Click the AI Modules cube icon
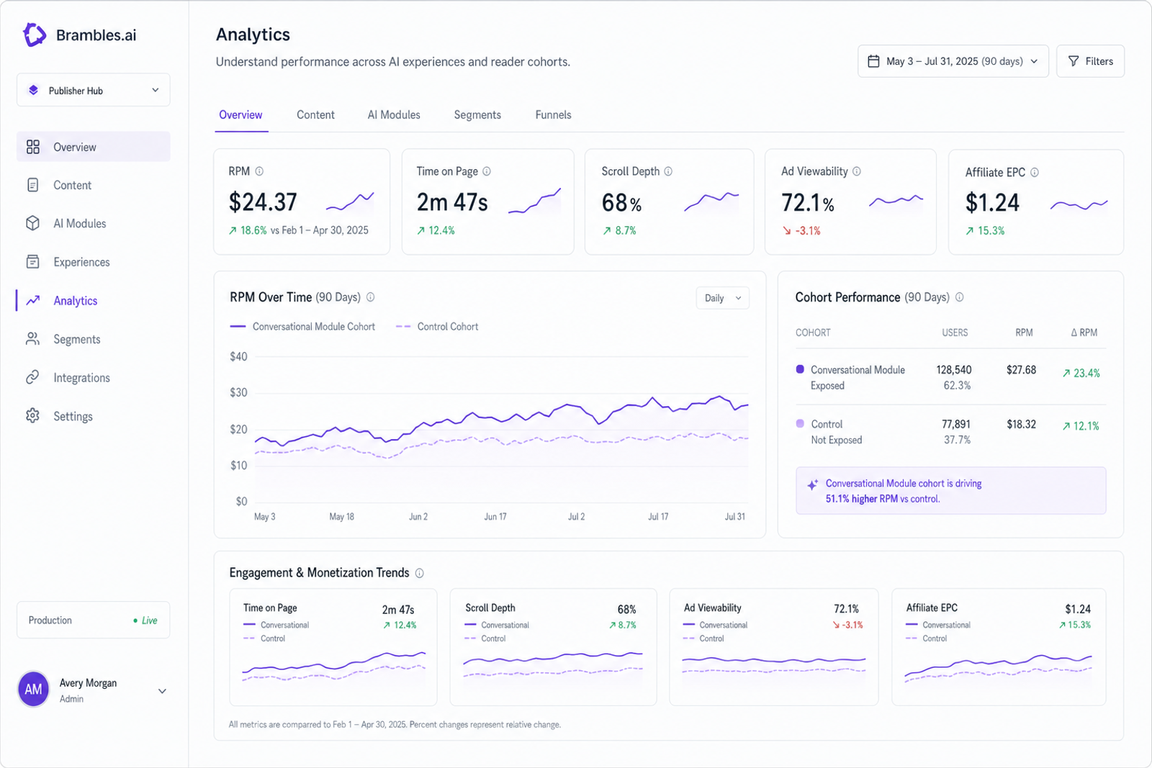This screenshot has width=1152, height=768. click(33, 223)
